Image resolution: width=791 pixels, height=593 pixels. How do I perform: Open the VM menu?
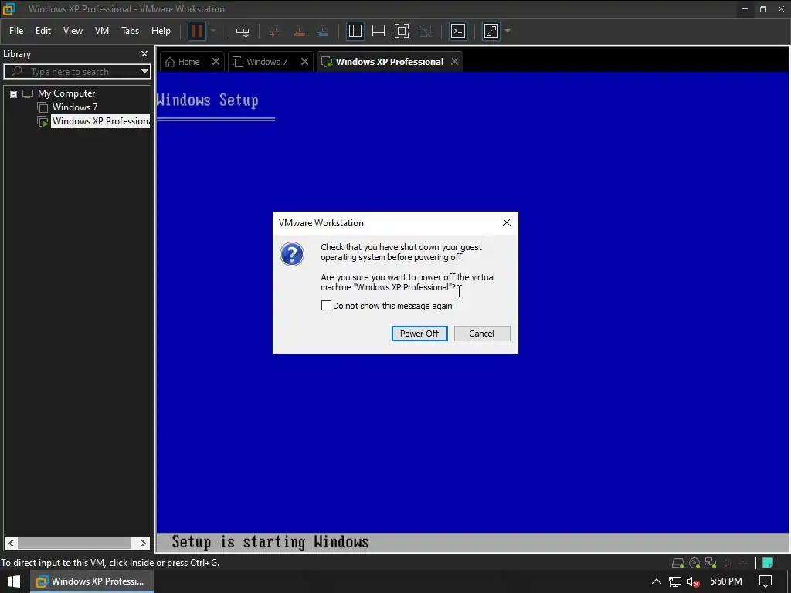102,31
